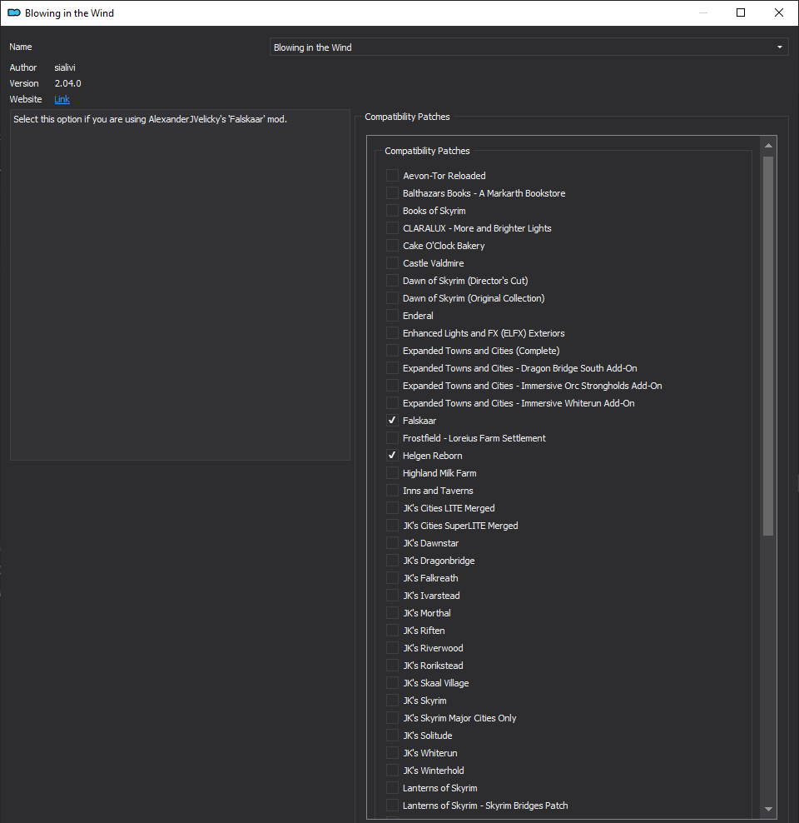Enable the JK's Solitude patch
The width and height of the screenshot is (799, 823).
coord(392,736)
